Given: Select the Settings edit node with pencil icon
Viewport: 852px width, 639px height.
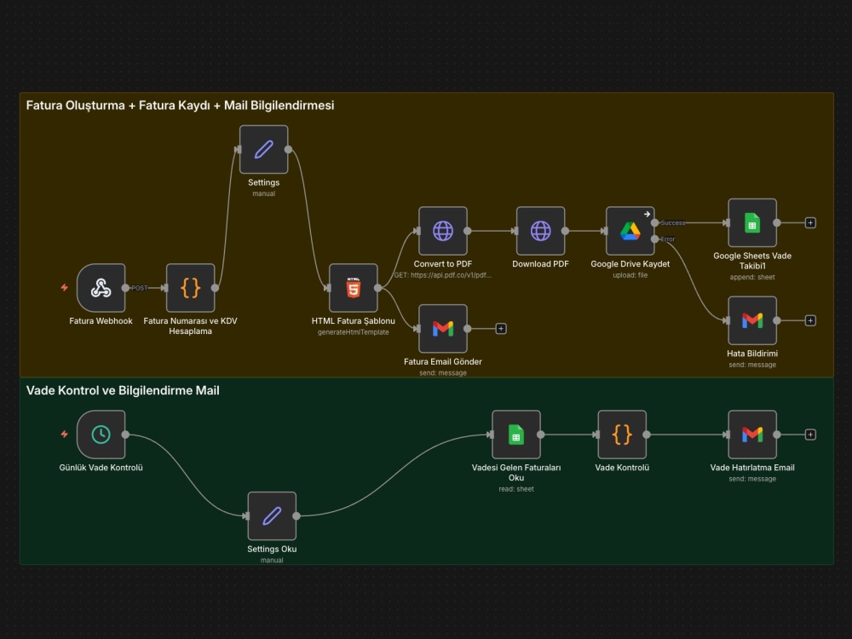Looking at the screenshot, I should coord(263,149).
